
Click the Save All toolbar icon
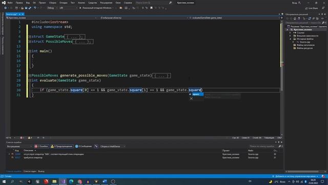(30, 8)
